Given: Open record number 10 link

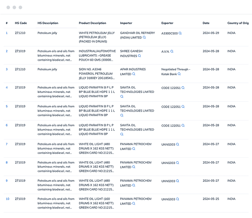Looking at the screenshot, I should (x=7, y=199).
